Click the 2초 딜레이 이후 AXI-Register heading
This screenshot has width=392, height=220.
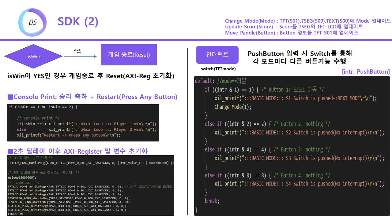[77, 151]
